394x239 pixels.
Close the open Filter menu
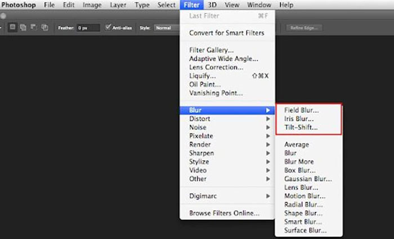[191, 5]
